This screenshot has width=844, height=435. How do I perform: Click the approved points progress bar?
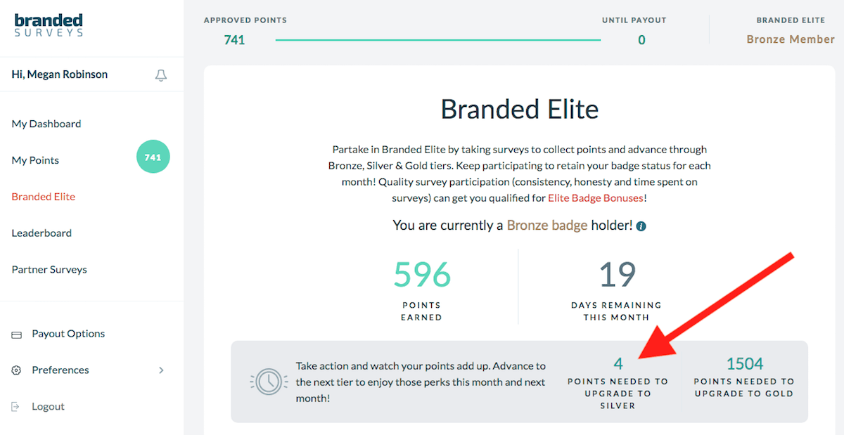coord(439,41)
